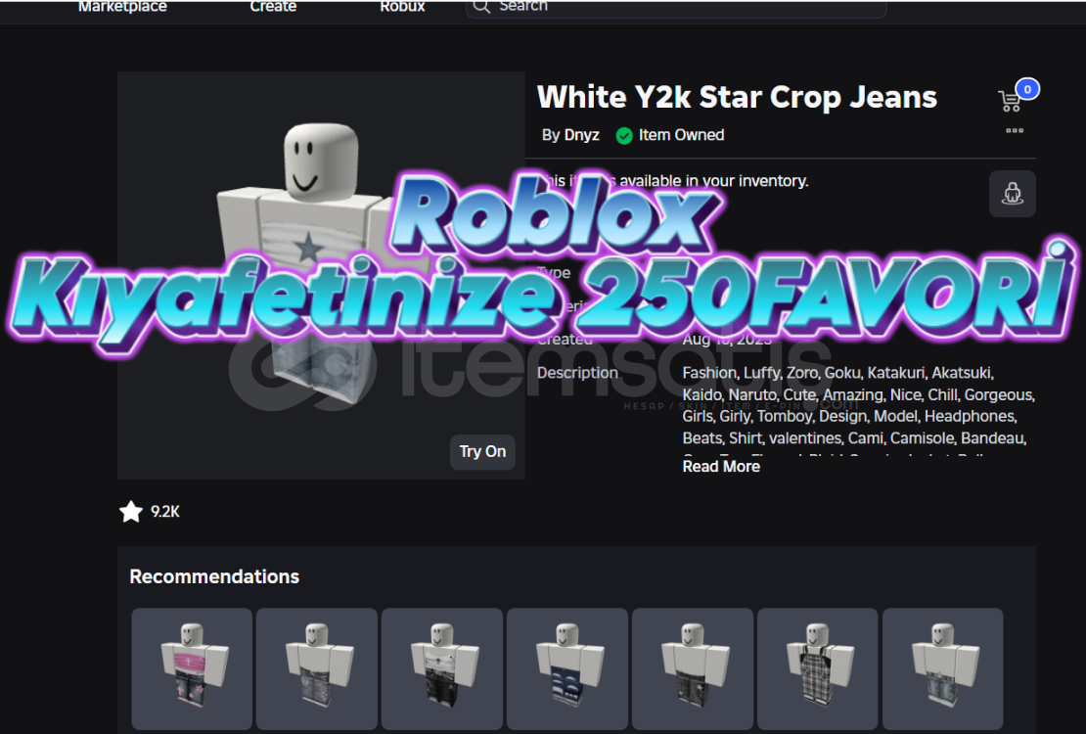1086x734 pixels.
Task: Click the green Item Owned checkmark icon
Action: [624, 136]
